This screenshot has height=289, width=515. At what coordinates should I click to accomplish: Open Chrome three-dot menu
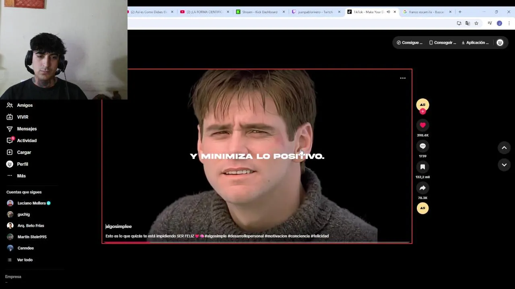pyautogui.click(x=509, y=23)
